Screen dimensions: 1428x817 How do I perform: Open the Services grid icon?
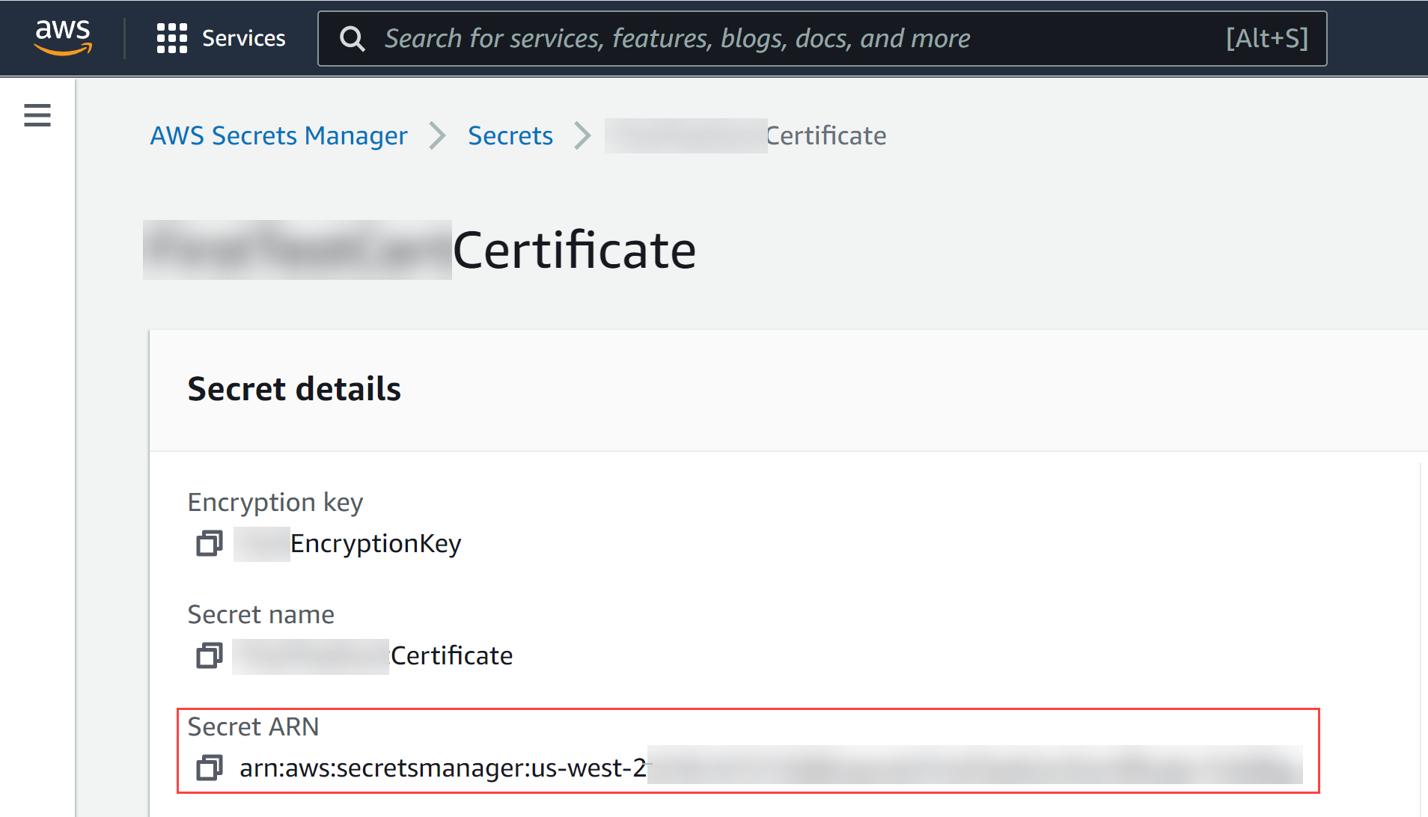[171, 38]
